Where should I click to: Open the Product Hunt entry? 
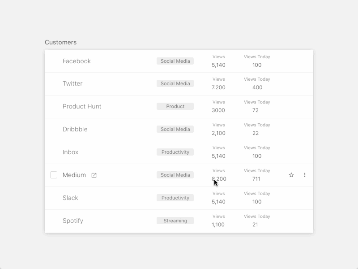(x=82, y=106)
